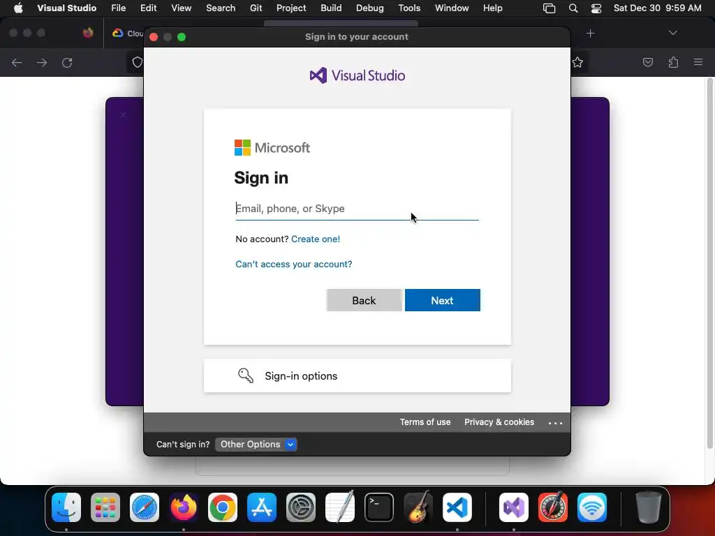Click the Next button
715x536 pixels.
[x=442, y=300]
